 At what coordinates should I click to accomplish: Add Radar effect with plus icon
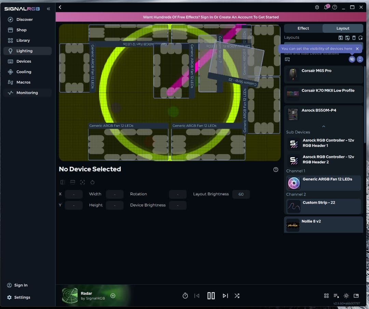tap(113, 296)
